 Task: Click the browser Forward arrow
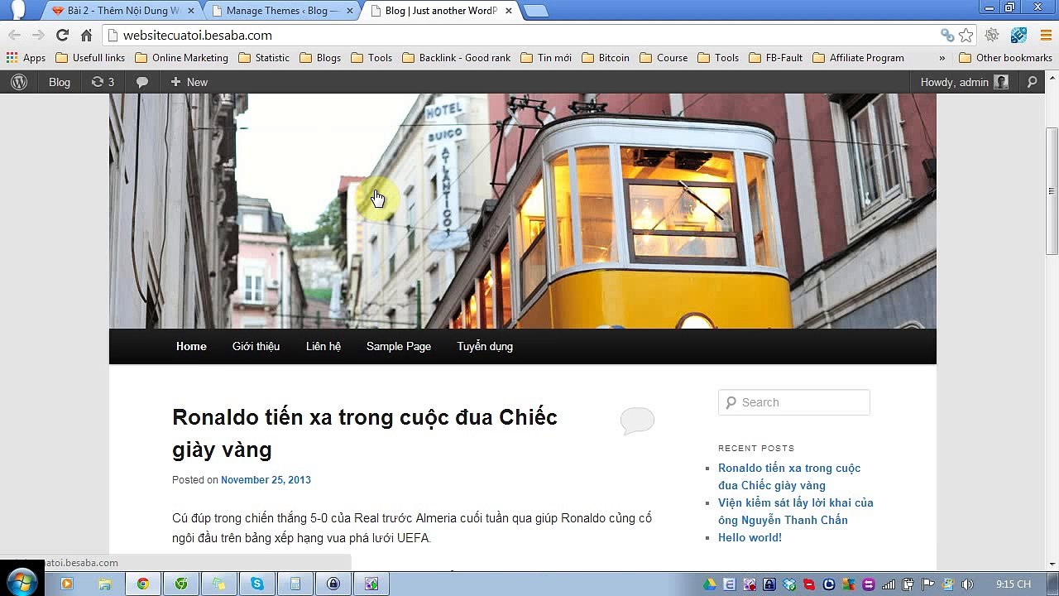point(38,35)
